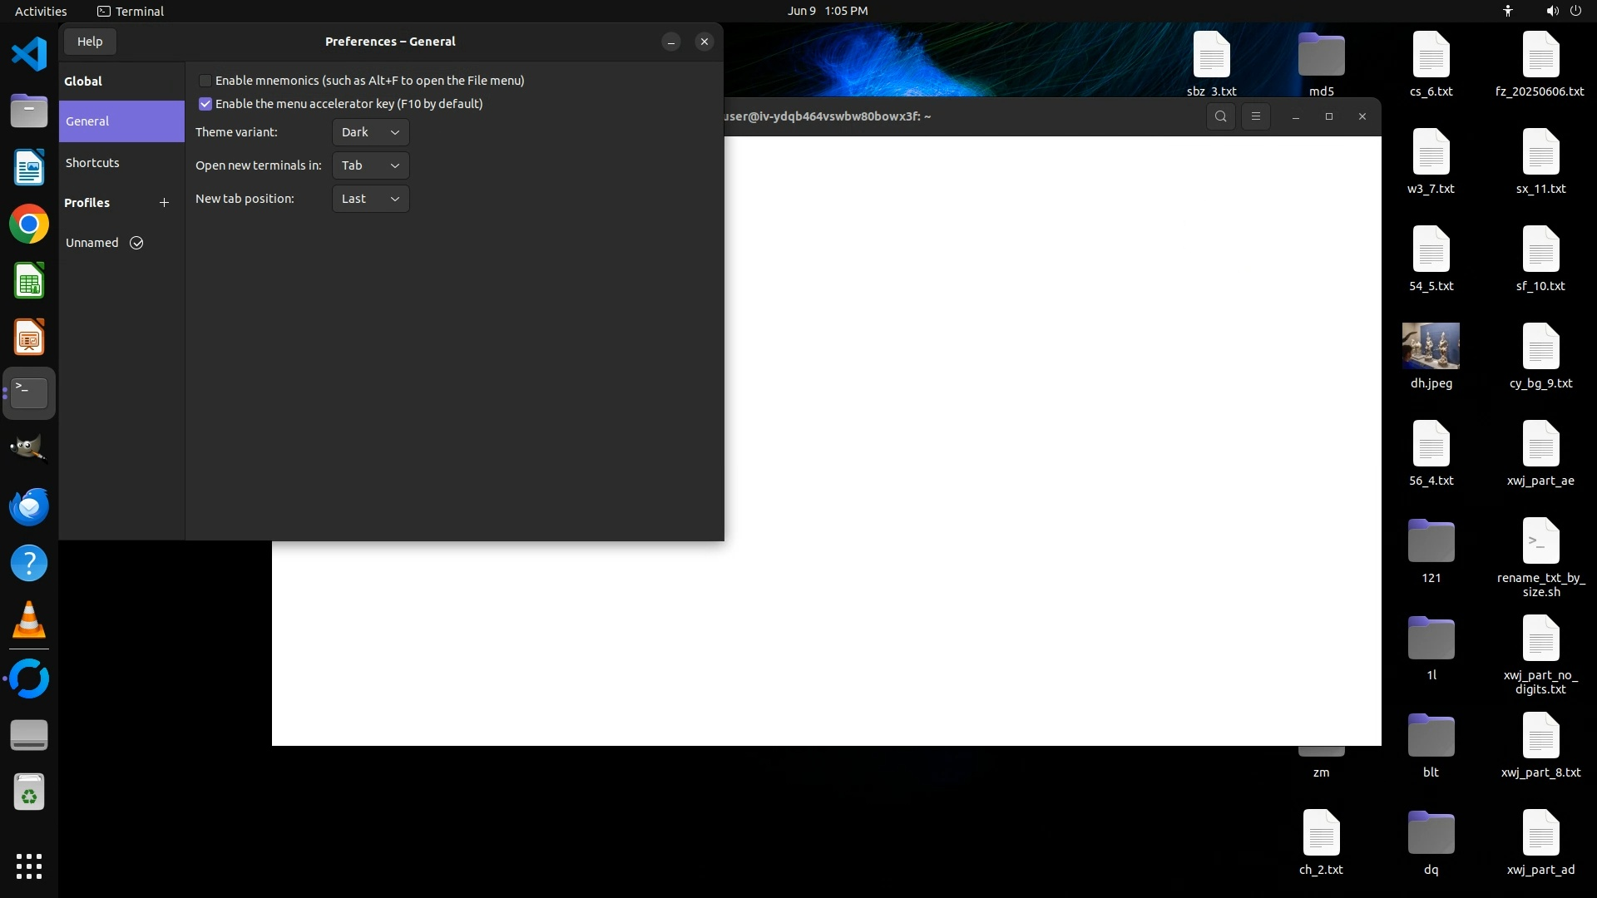The width and height of the screenshot is (1597, 898).
Task: Open the 'Open new terminals in' dropdown
Action: point(370,165)
